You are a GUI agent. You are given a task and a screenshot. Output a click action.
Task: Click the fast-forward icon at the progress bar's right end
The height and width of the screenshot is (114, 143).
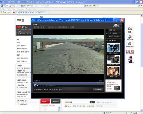[x=102, y=83]
